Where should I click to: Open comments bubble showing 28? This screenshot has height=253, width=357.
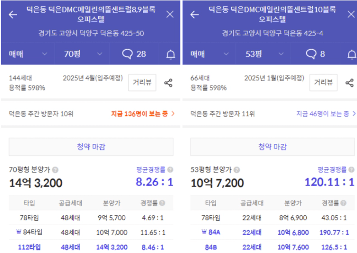(x=134, y=54)
